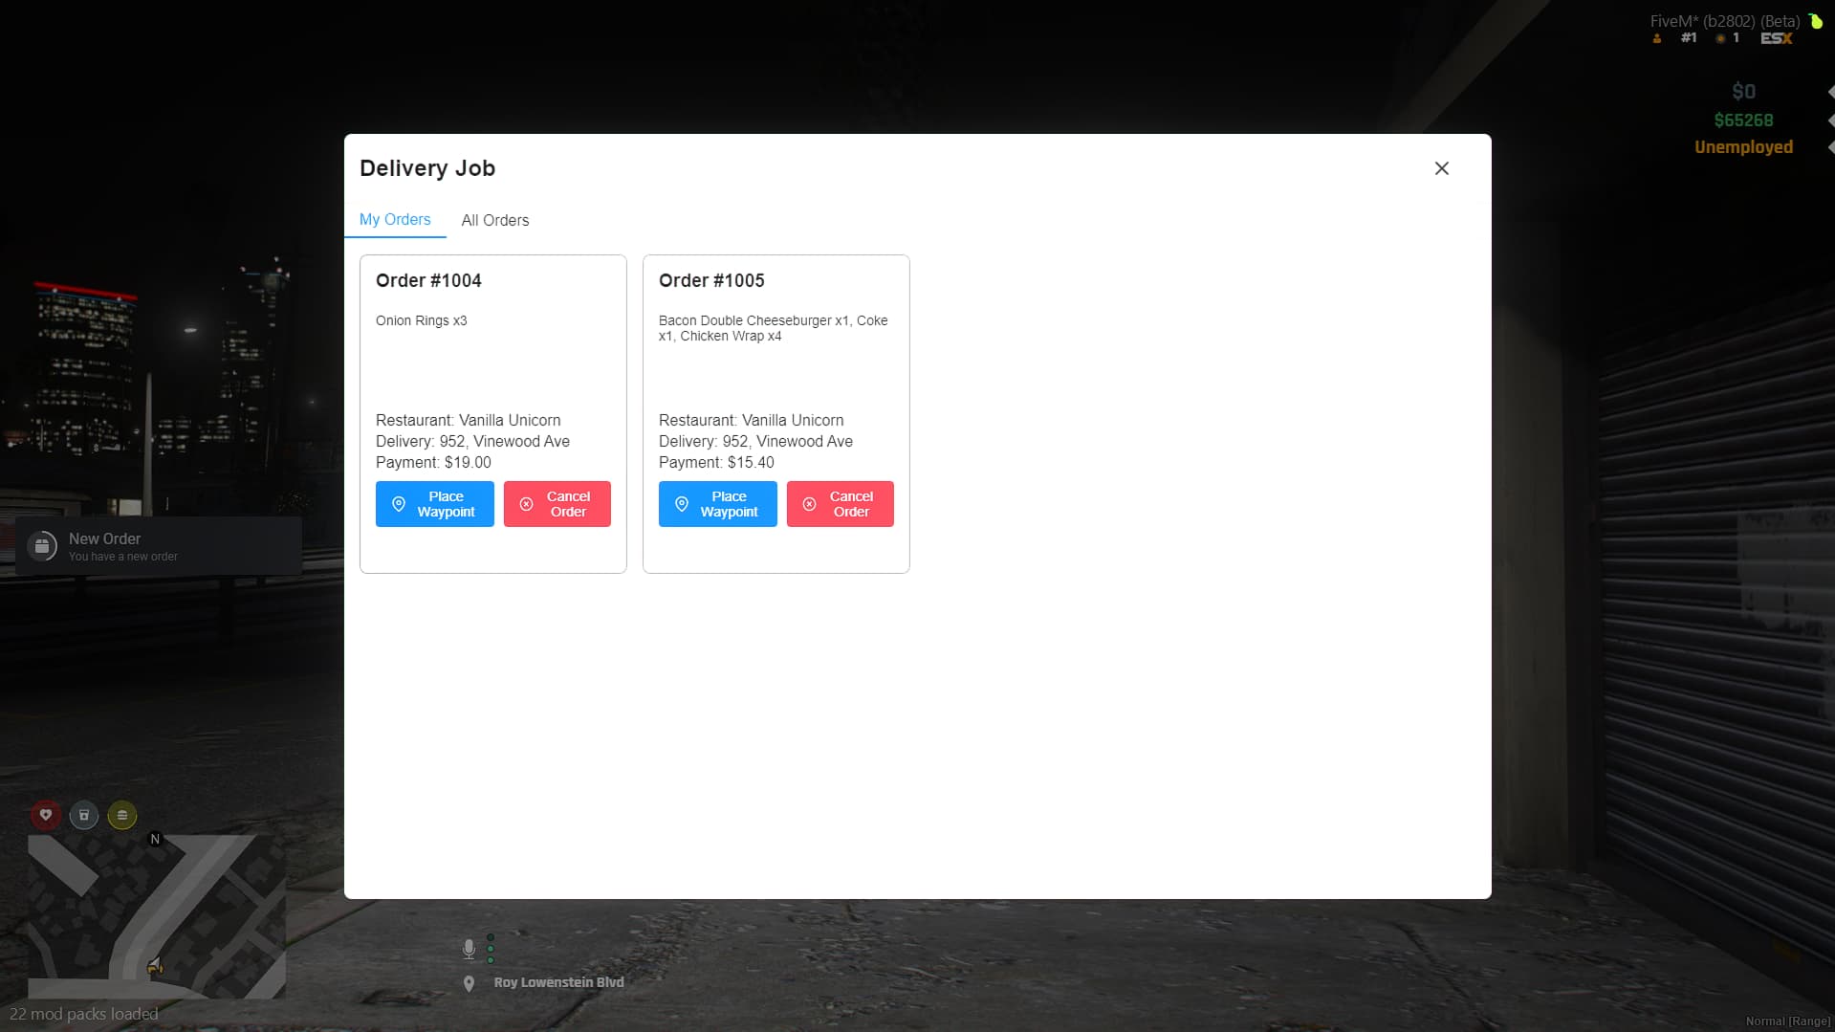Toggle the bottom green voice indicator dot
This screenshot has height=1032, width=1835.
click(x=491, y=960)
